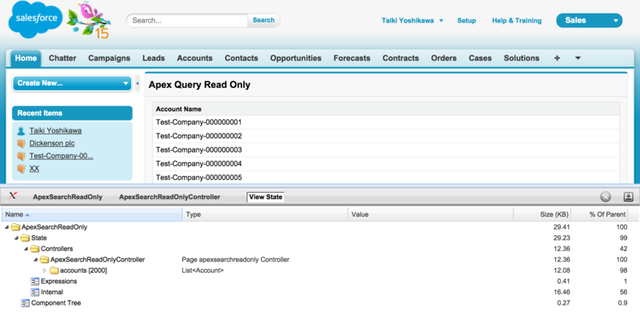Collapse the Controllers tree node

click(26, 249)
